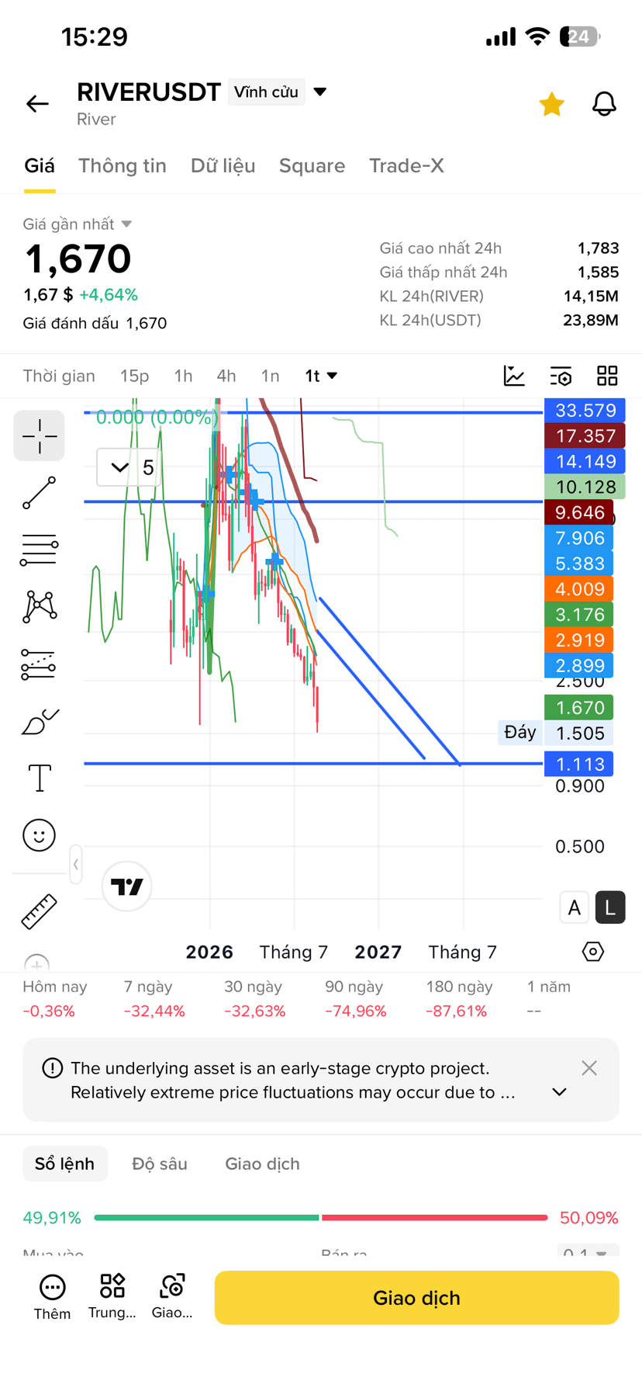Image resolution: width=642 pixels, height=1391 pixels.
Task: Go back with the left arrow
Action: (37, 103)
